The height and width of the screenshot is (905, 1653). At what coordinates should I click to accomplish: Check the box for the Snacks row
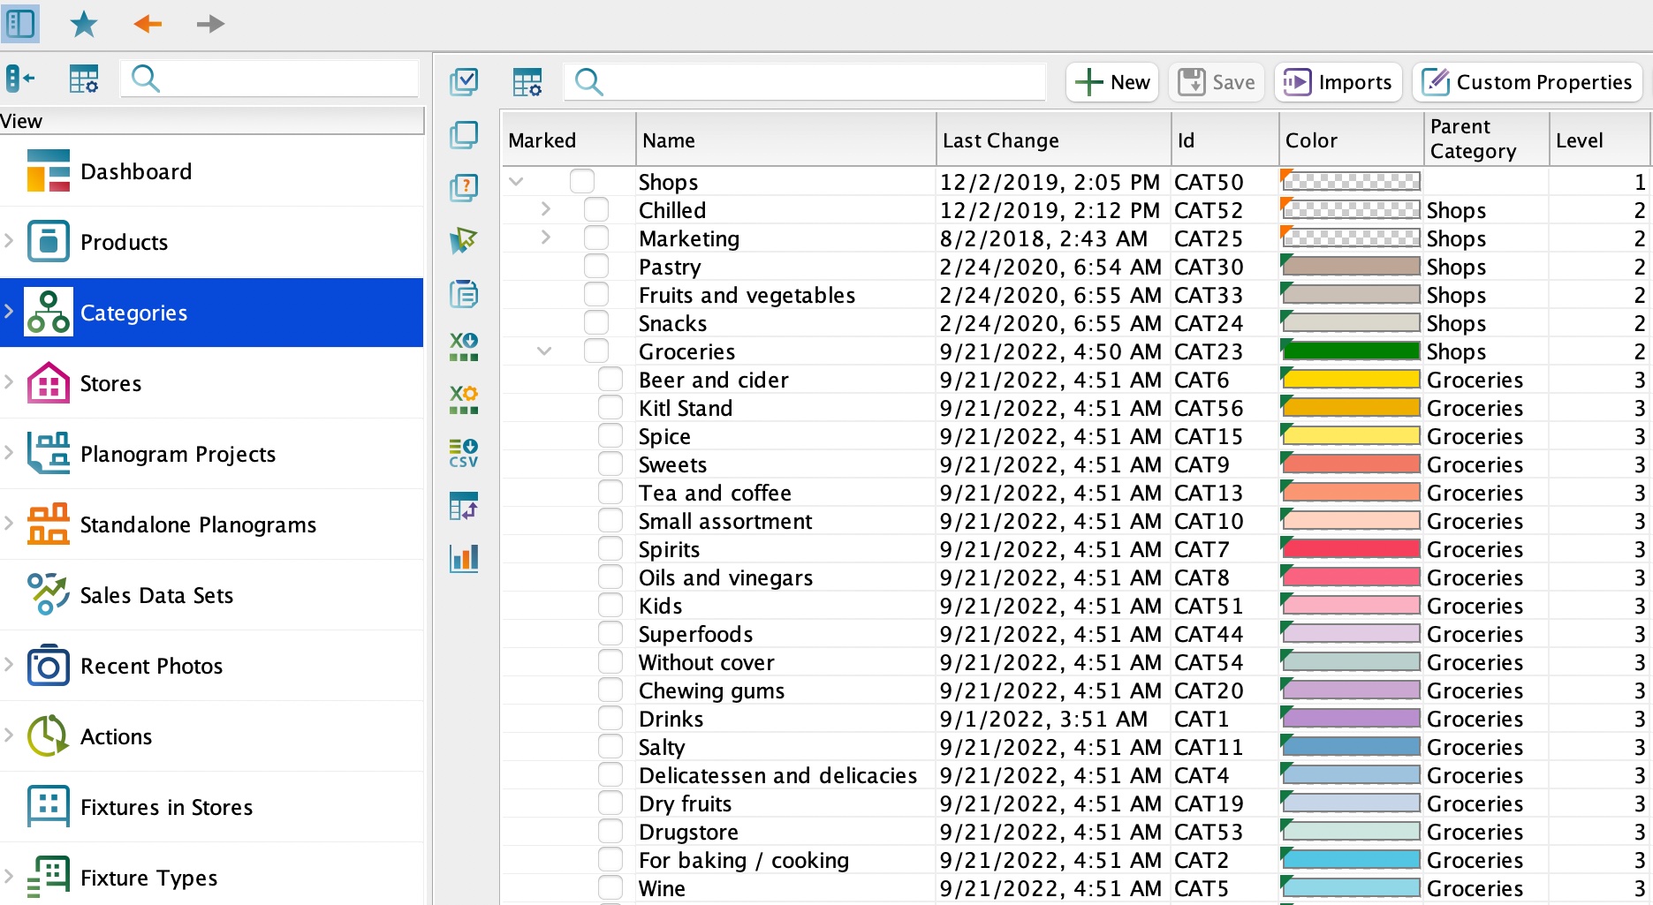point(596,323)
